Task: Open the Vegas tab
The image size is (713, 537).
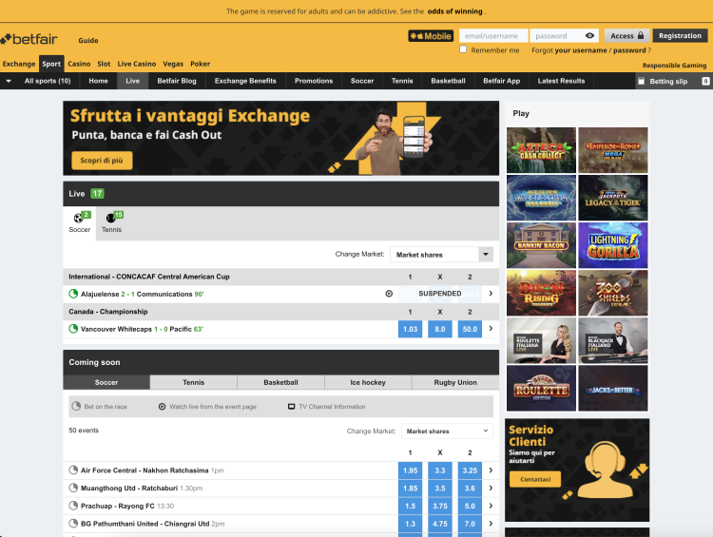Action: click(x=173, y=64)
